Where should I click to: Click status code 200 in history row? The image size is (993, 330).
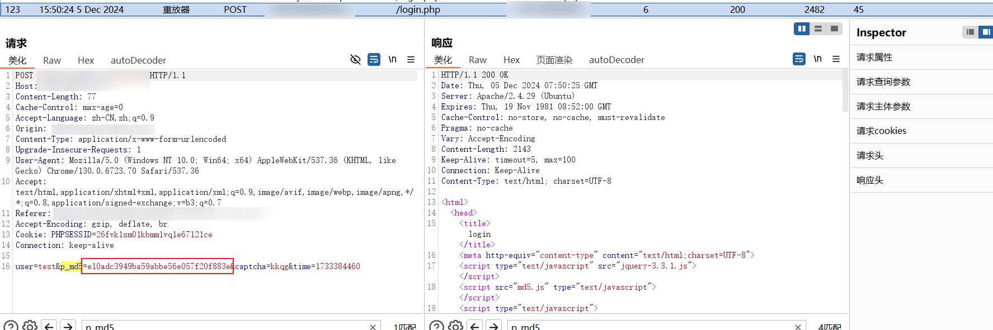737,9
